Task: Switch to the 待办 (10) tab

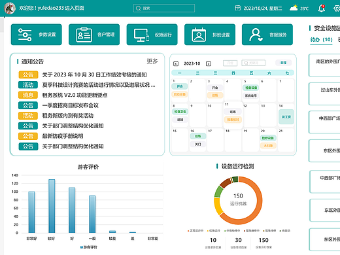Action: [321, 40]
